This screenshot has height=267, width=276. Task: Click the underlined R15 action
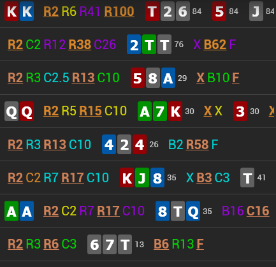(91, 111)
